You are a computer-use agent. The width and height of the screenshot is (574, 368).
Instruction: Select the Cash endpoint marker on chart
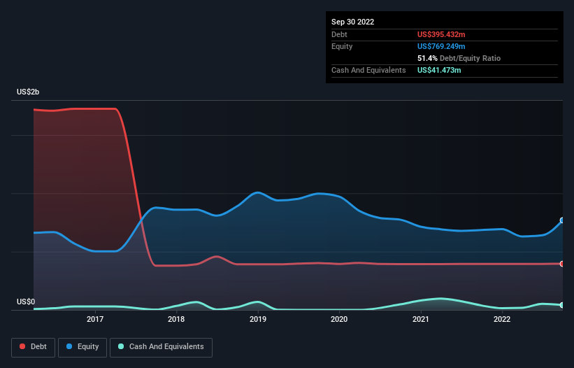(562, 304)
